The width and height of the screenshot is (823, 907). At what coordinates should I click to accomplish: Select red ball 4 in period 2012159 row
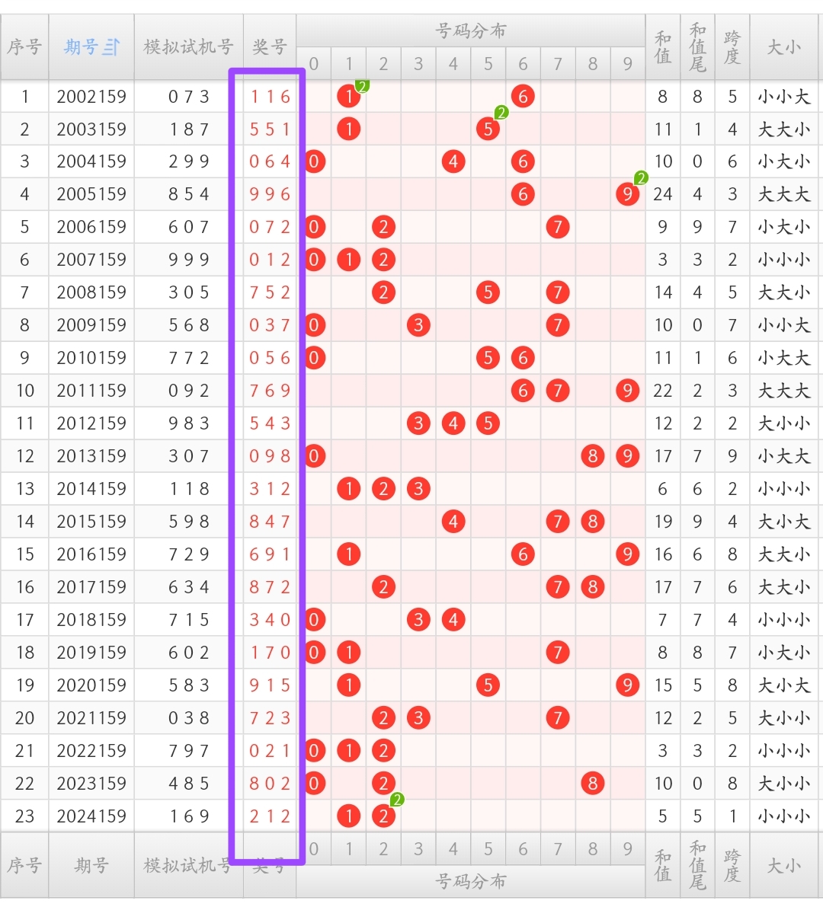coord(453,423)
